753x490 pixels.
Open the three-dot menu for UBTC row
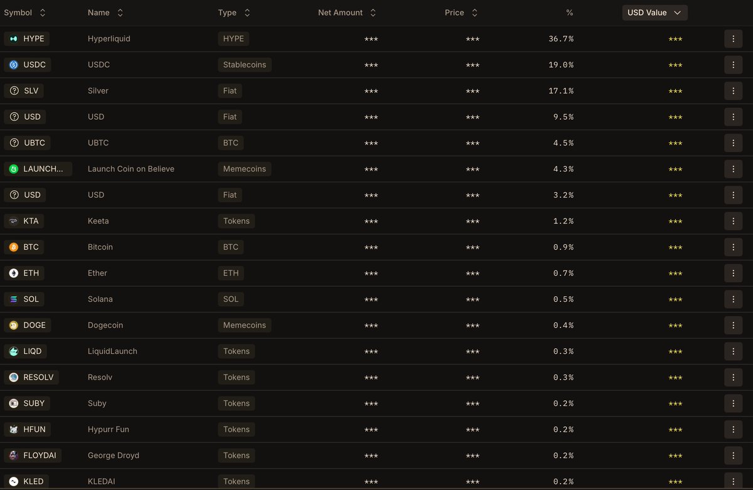click(x=733, y=143)
